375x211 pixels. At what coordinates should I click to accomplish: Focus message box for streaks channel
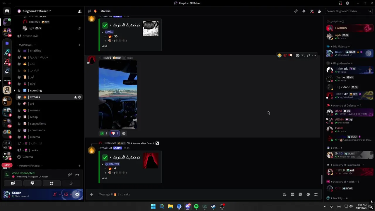[187, 194]
